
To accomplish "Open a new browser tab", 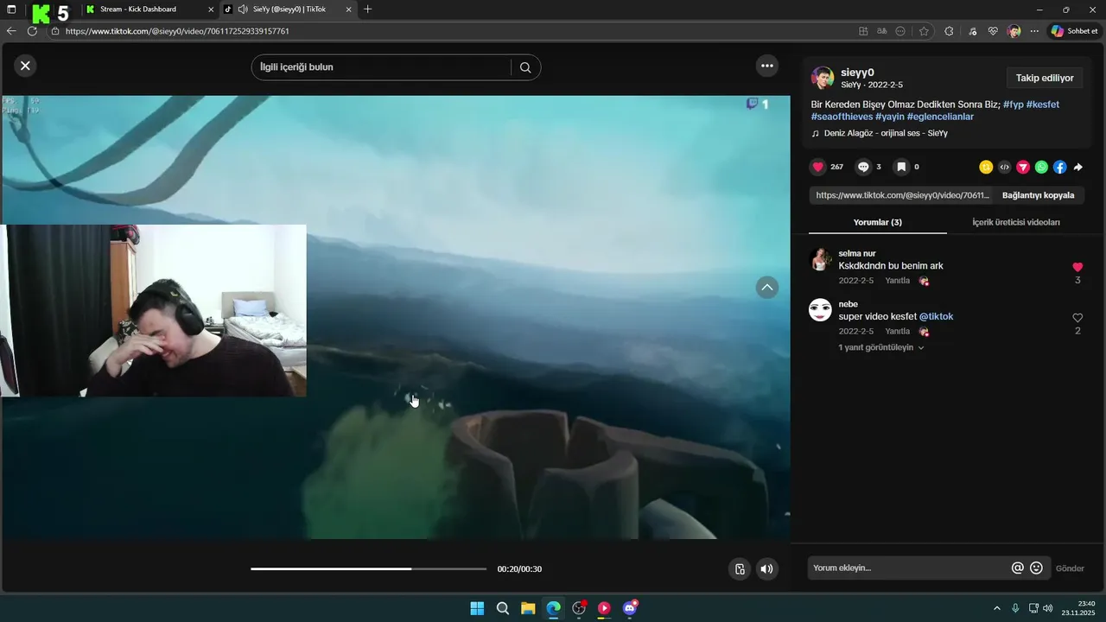I will [x=368, y=10].
